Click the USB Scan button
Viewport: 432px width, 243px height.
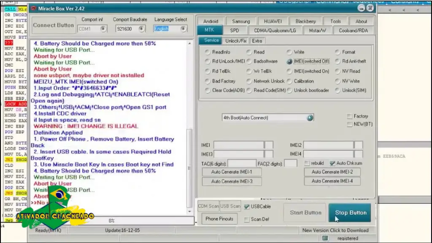pos(230,206)
